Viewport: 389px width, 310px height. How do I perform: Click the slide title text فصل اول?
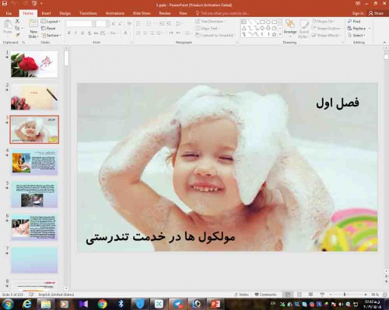pos(338,103)
